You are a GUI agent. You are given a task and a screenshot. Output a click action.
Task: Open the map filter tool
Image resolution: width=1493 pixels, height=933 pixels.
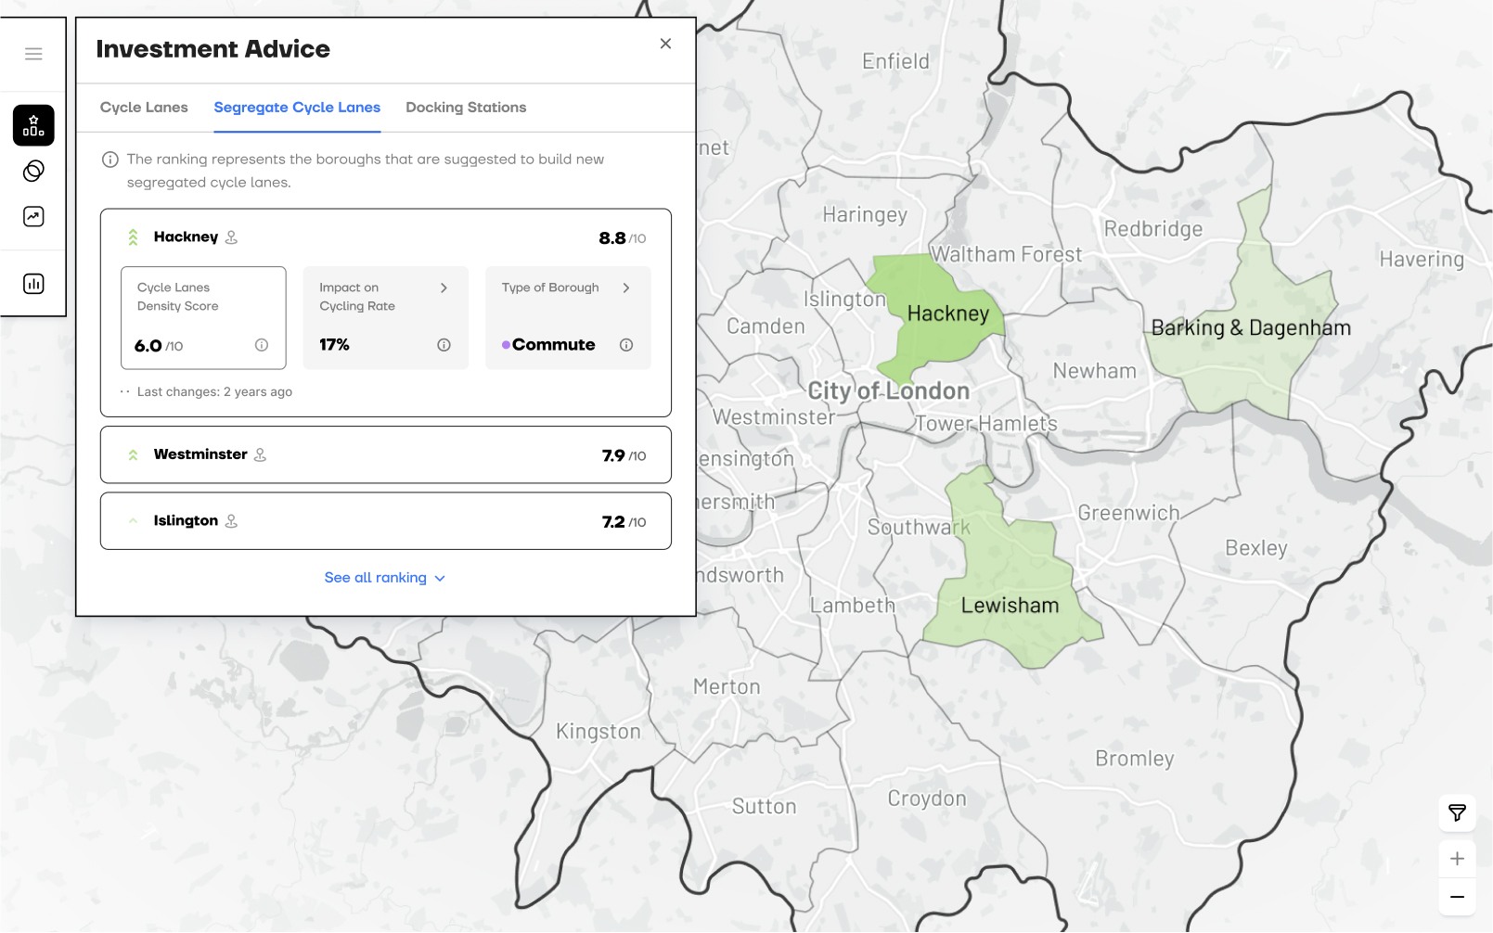(x=1457, y=813)
